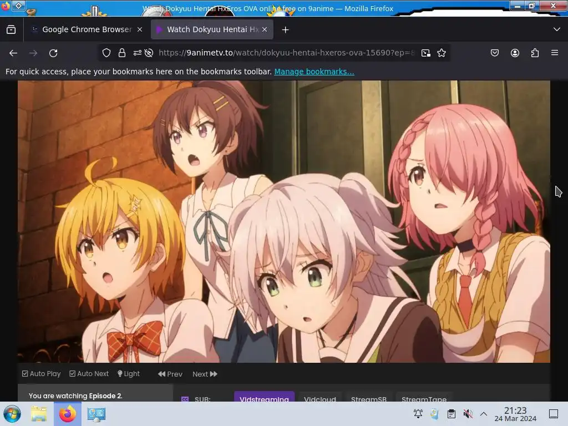Expand the list all tabs chevron
Viewport: 568px width, 426px height.
pos(557,29)
